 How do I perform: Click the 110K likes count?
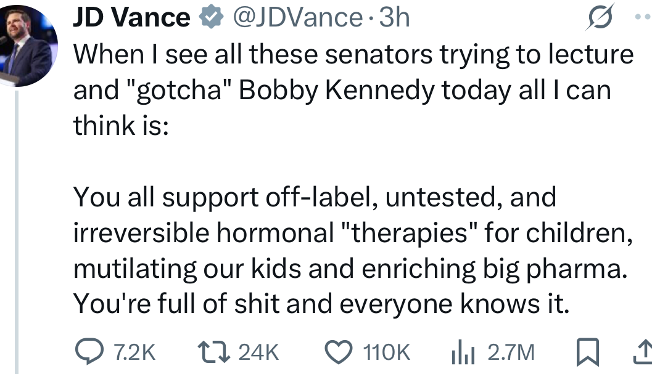pos(387,352)
